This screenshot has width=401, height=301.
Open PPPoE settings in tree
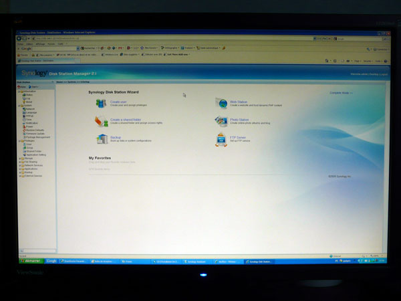28,116
